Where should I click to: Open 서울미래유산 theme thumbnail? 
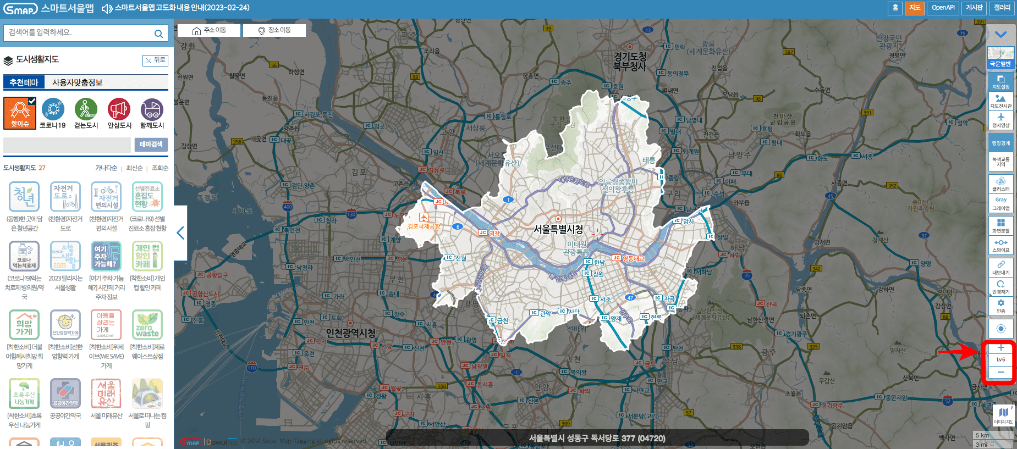[x=106, y=393]
